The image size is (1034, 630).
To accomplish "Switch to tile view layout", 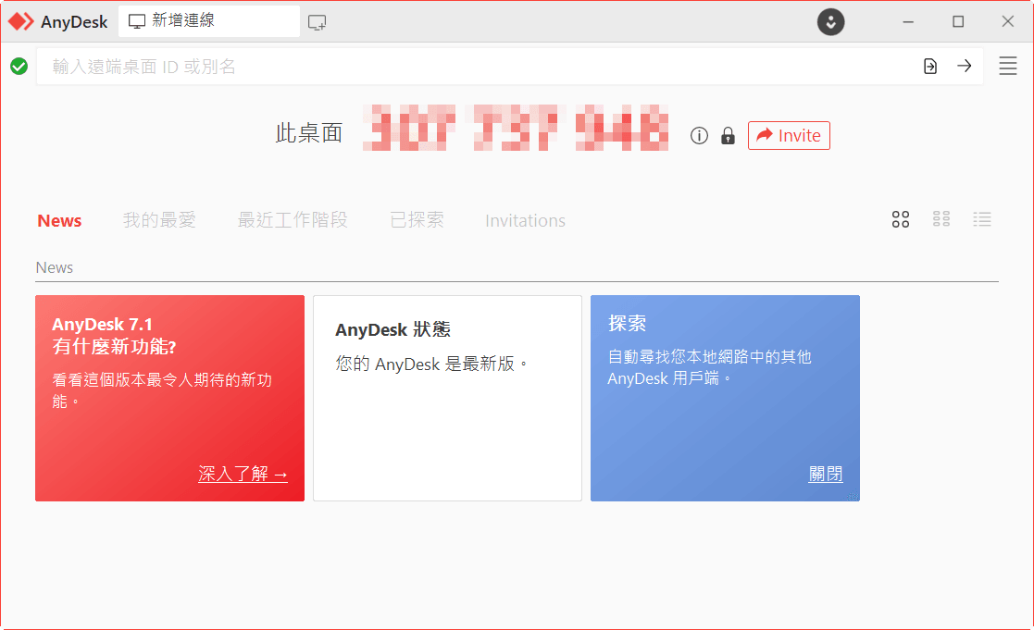I will pos(941,219).
